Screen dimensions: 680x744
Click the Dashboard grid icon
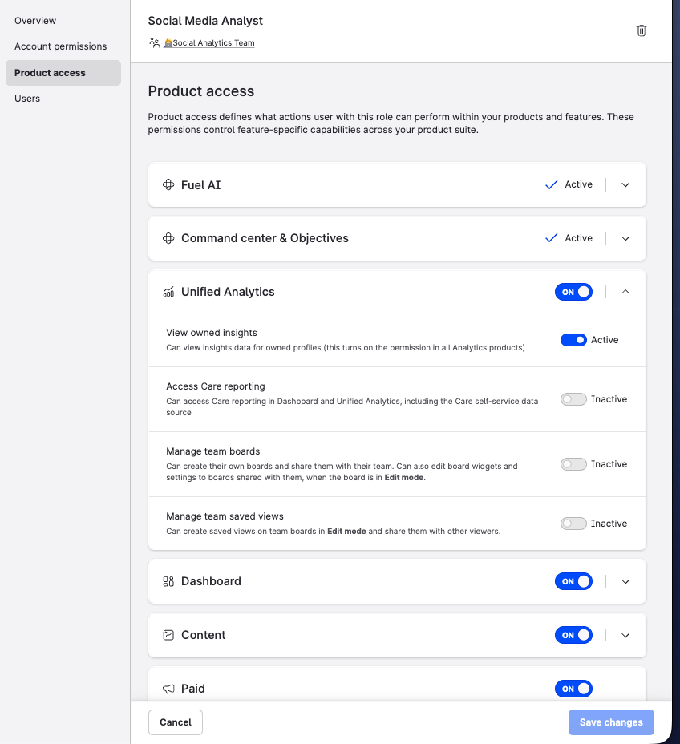click(168, 581)
